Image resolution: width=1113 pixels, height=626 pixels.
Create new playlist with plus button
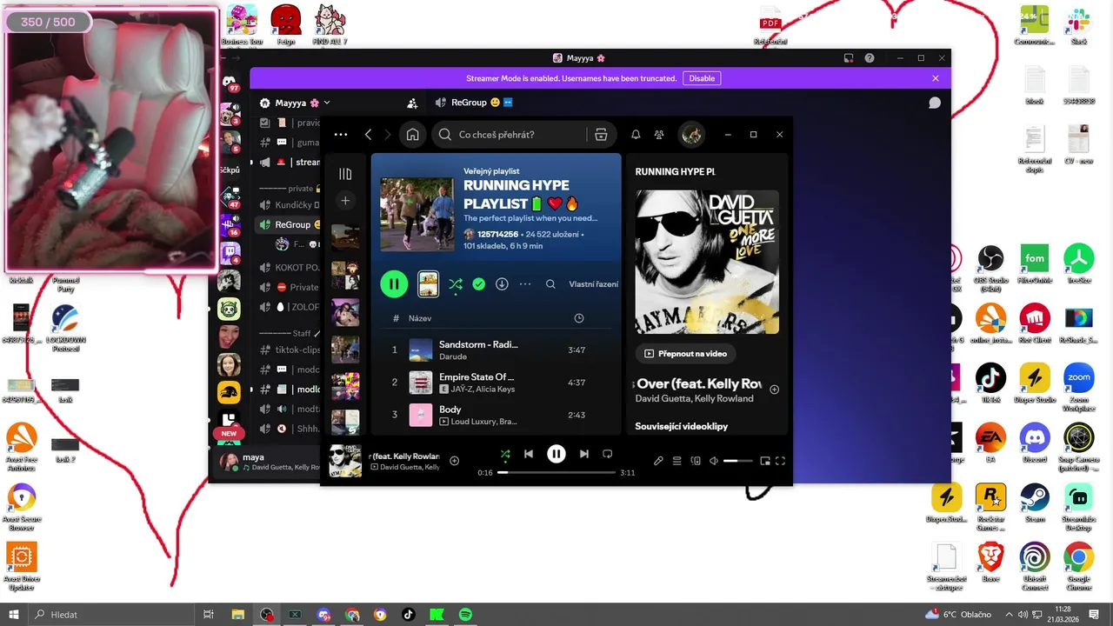pos(345,201)
